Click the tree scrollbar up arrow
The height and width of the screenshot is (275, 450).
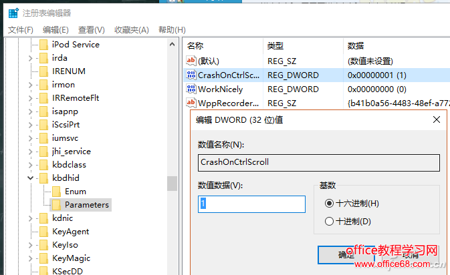point(173,45)
